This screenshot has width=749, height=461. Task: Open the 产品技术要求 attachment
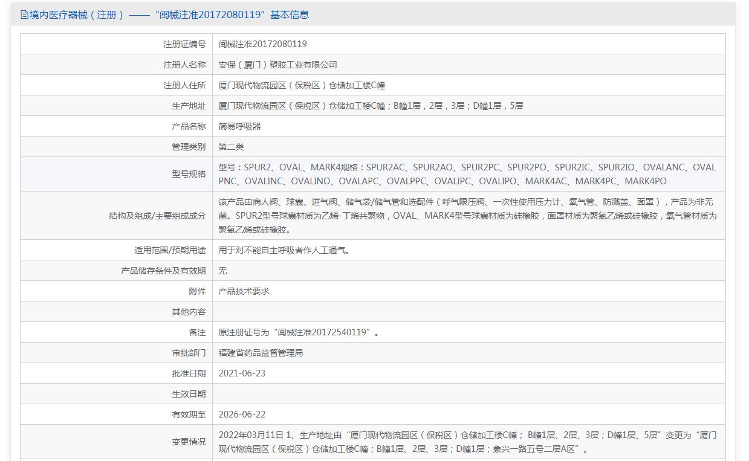point(244,291)
